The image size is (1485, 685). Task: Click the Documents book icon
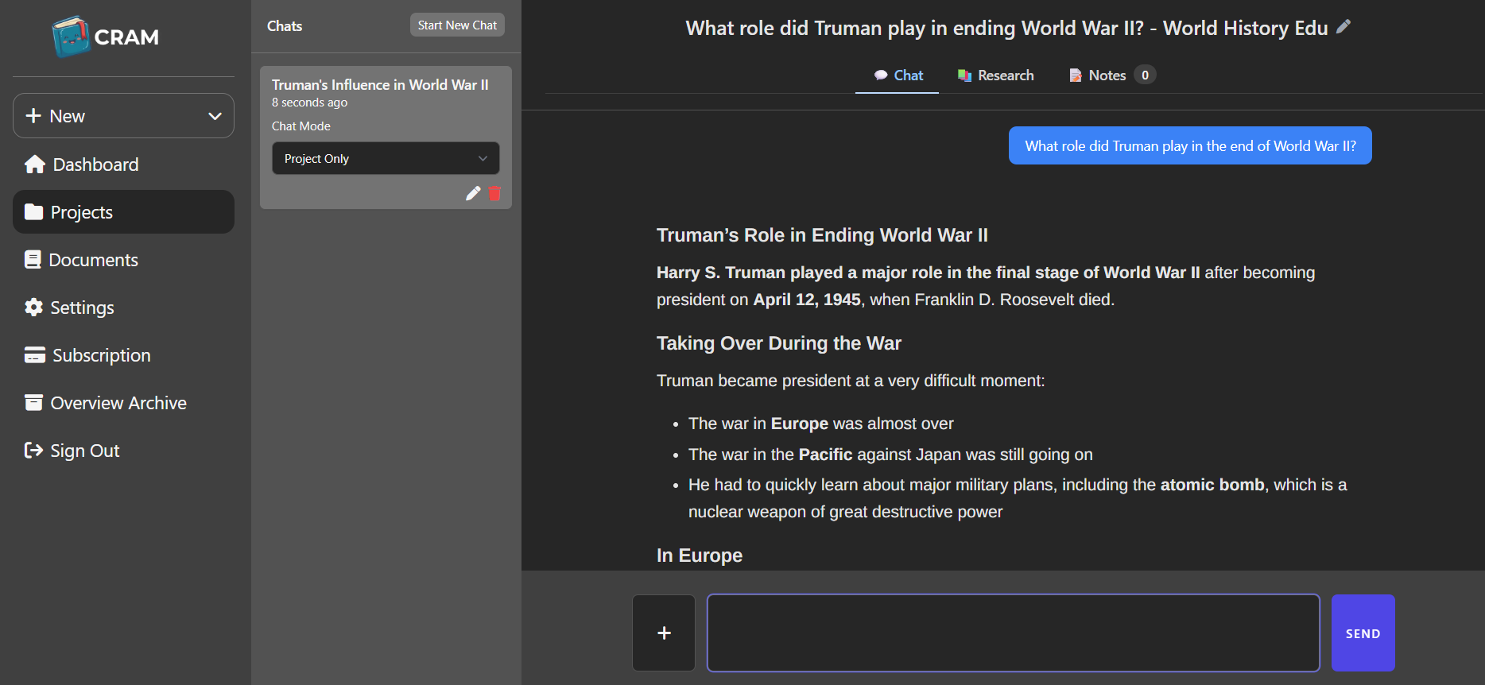33,260
